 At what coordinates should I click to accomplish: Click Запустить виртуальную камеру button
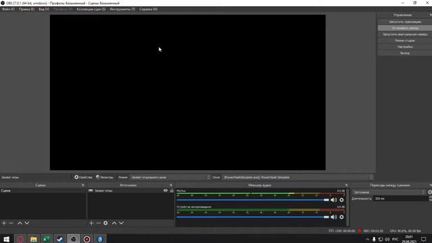(x=405, y=34)
